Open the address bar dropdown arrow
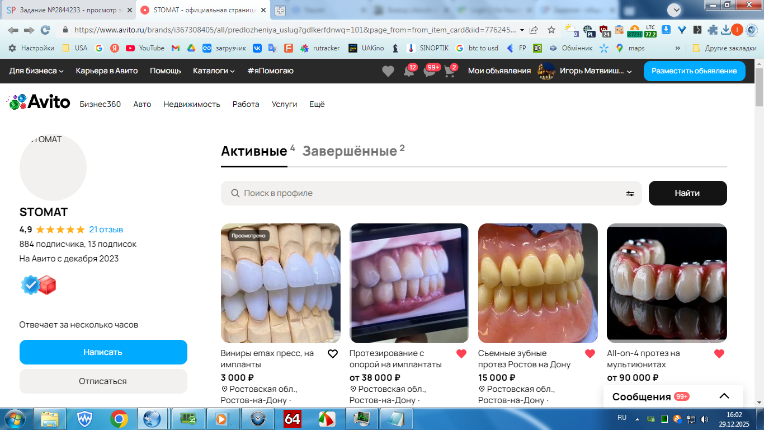The height and width of the screenshot is (430, 764). point(522,30)
